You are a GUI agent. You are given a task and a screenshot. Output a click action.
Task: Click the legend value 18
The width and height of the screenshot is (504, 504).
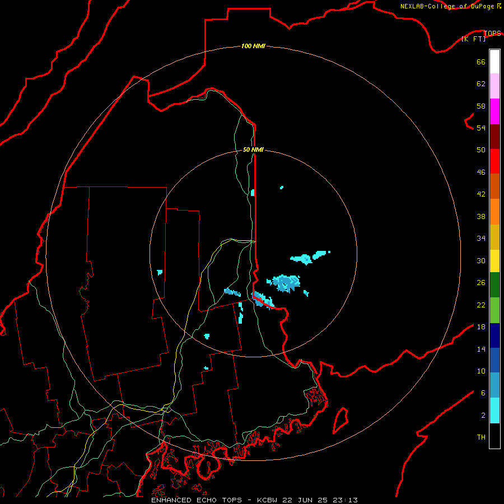pos(481,327)
